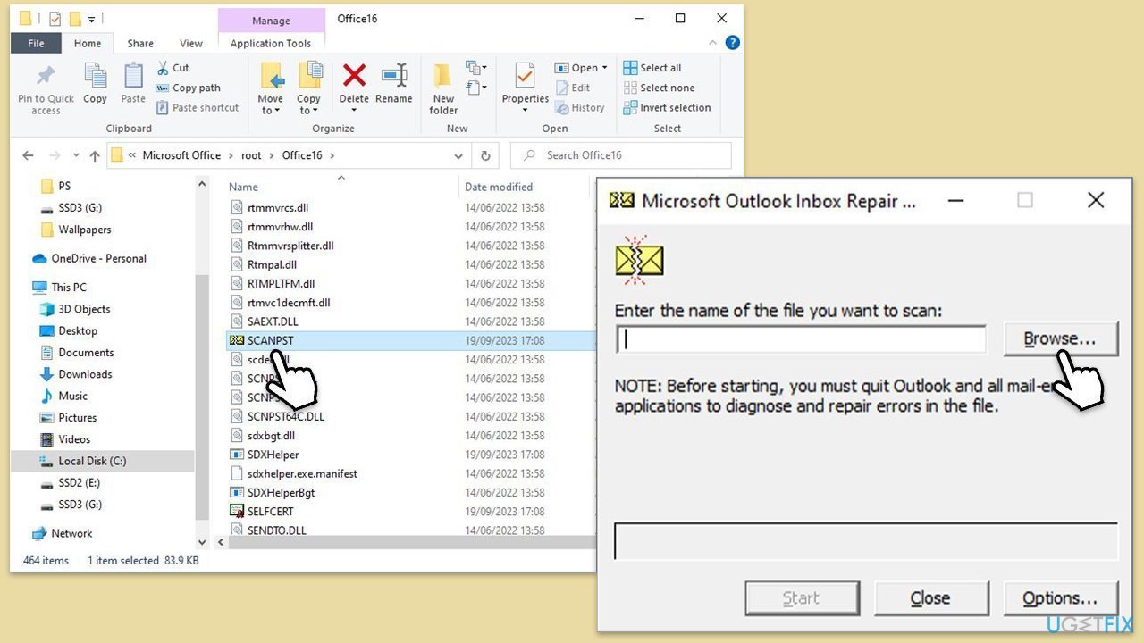Open the Recent locations dropdown arrow
Screen dimensions: 1144x643
coord(76,155)
